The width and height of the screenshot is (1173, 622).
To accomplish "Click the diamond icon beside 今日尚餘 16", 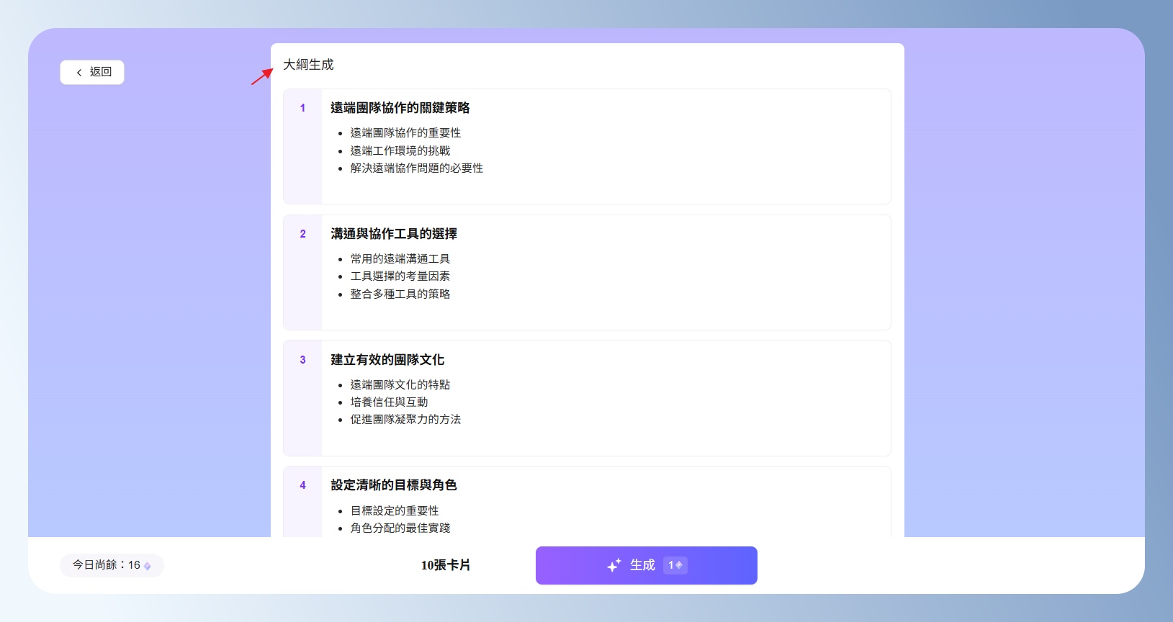I will point(148,567).
